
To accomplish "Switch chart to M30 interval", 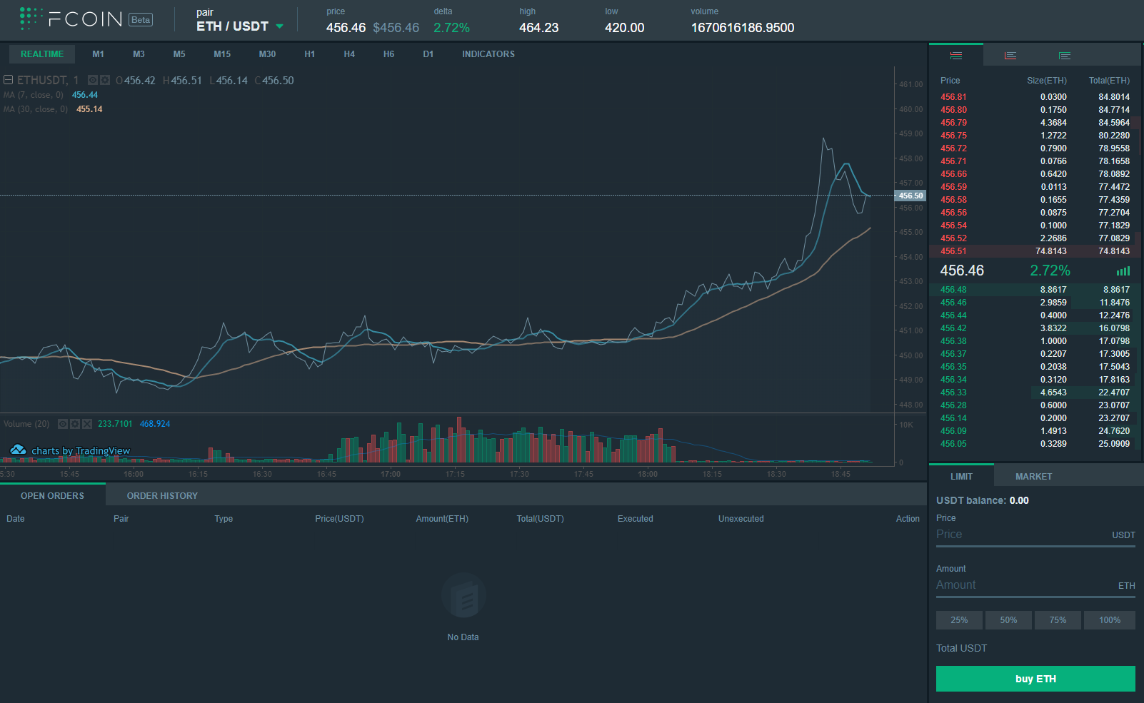I will point(267,54).
